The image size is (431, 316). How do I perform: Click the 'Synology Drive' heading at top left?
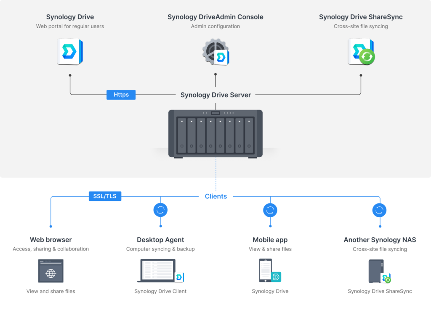click(70, 17)
